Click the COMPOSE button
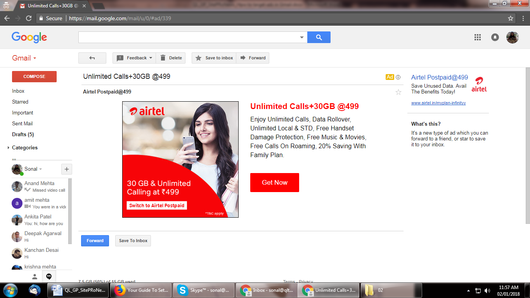Viewport: 530px width, 298px height. (34, 76)
